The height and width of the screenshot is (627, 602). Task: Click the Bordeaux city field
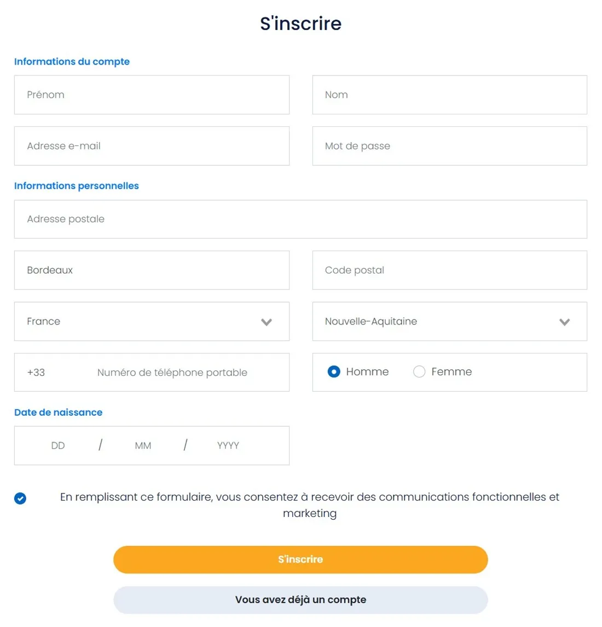tap(152, 270)
